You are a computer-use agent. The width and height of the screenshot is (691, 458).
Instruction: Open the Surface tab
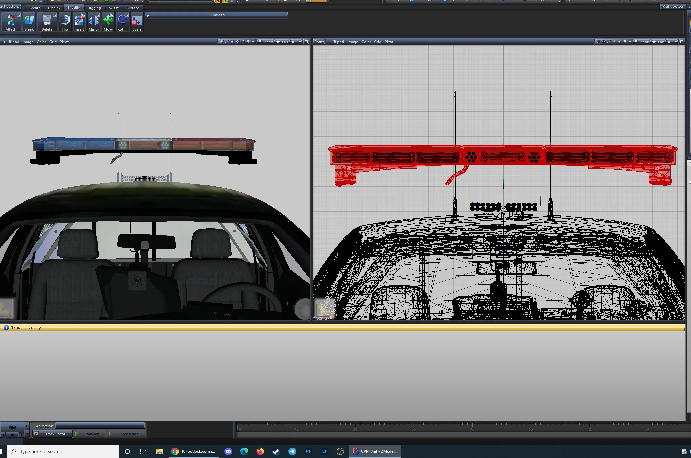132,8
